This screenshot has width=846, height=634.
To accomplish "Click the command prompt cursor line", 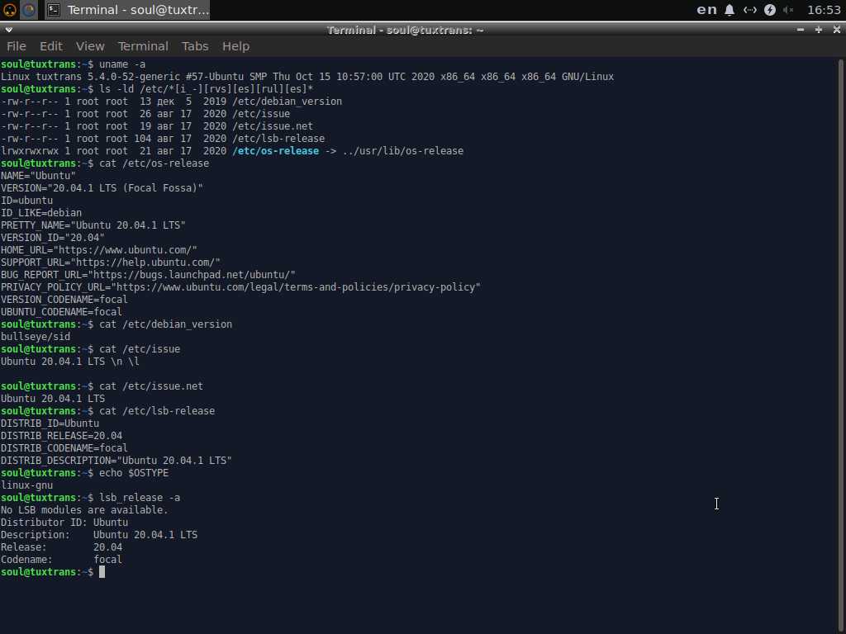I will coord(53,572).
